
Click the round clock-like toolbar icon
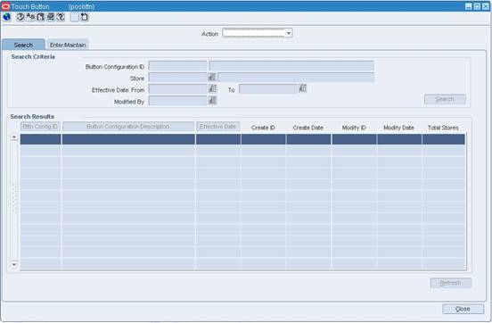[x=20, y=17]
